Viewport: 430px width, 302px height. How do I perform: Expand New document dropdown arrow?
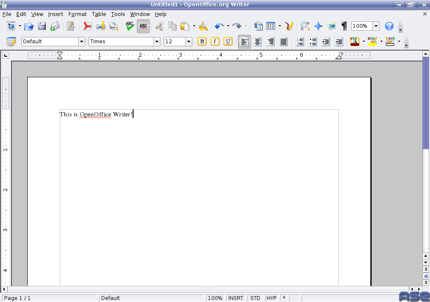point(20,26)
